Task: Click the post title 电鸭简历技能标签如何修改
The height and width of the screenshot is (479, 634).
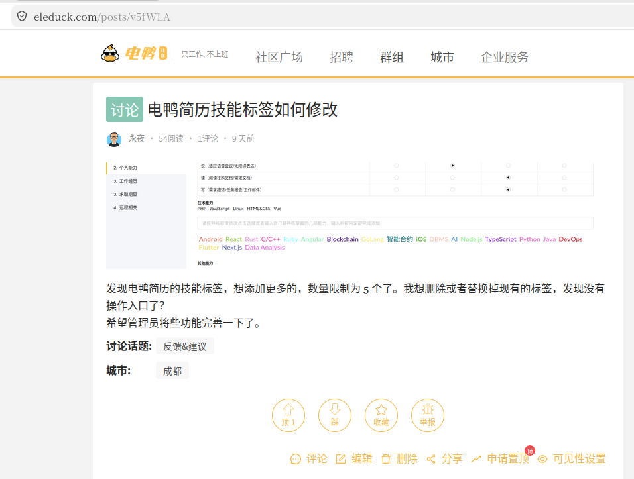Action: coord(243,109)
